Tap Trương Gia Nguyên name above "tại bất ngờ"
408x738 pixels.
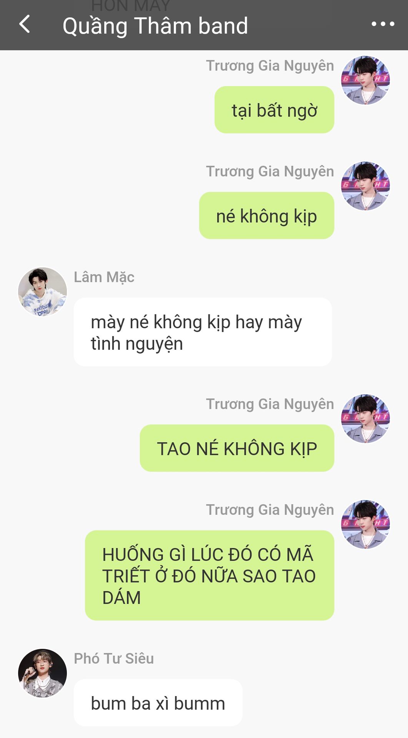(x=270, y=66)
